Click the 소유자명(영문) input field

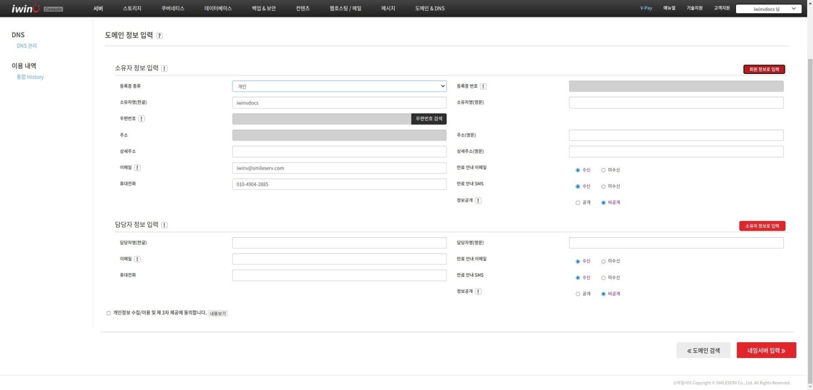(676, 102)
